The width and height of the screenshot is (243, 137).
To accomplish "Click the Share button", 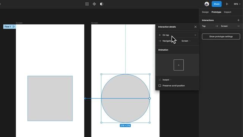I will (216, 4).
